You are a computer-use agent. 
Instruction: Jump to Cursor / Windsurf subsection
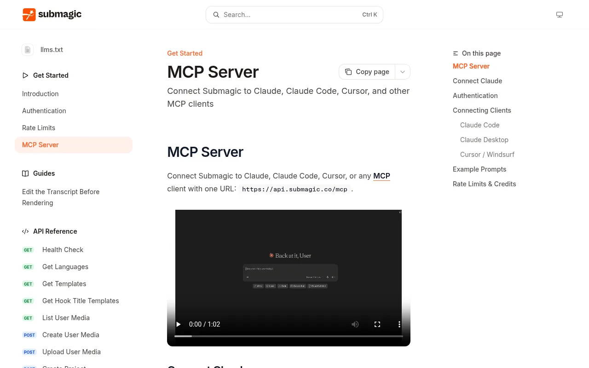[487, 155]
